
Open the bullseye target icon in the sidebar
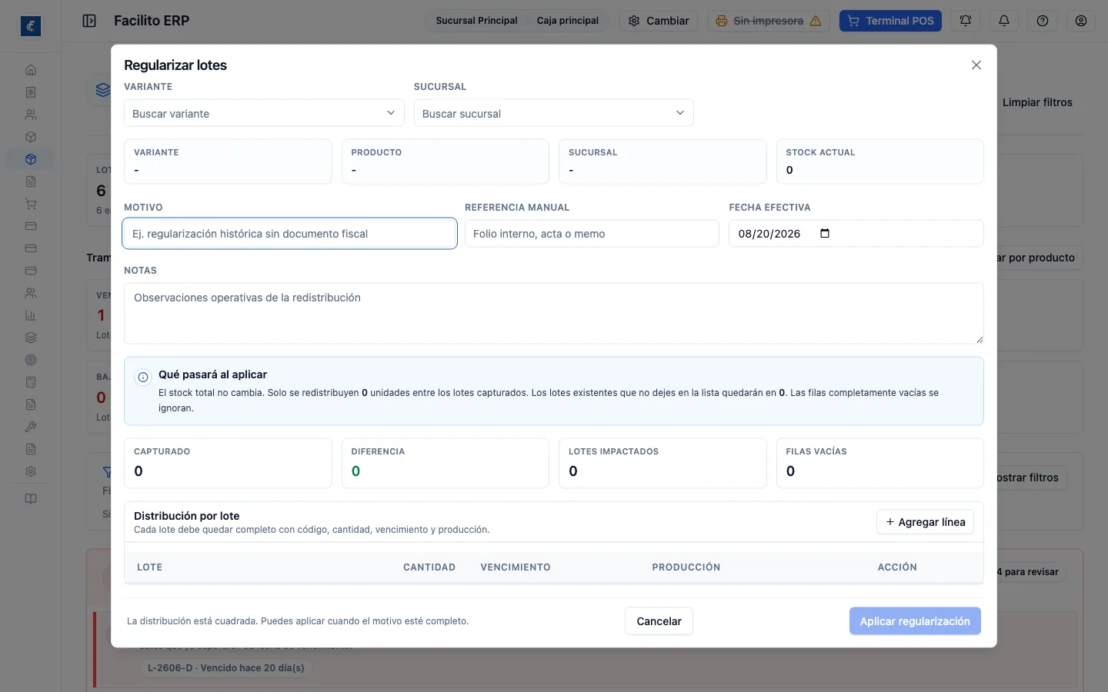(x=31, y=360)
